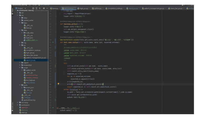Collapse the data folder

pyautogui.click(x=20, y=30)
